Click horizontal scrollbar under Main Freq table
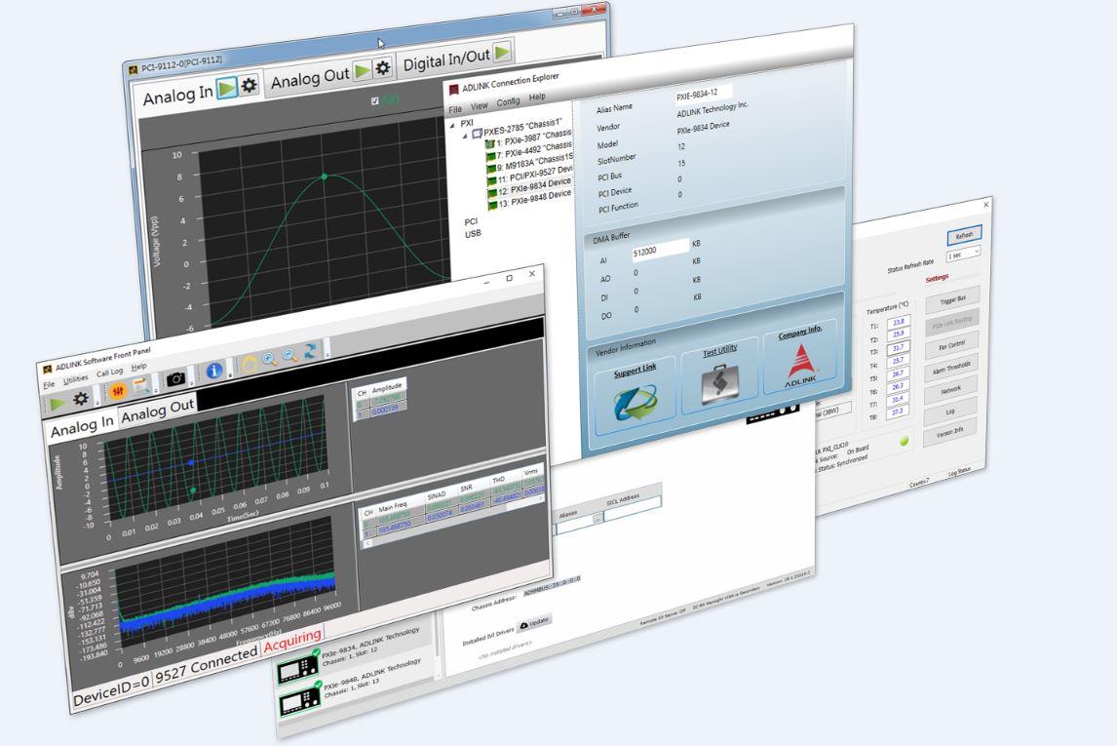 pos(451,523)
